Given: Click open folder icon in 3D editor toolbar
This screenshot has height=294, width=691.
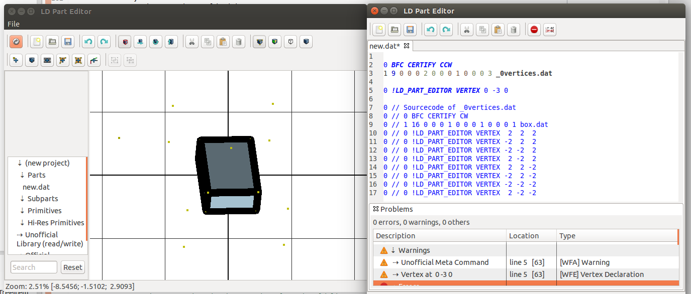Looking at the screenshot, I should point(52,42).
